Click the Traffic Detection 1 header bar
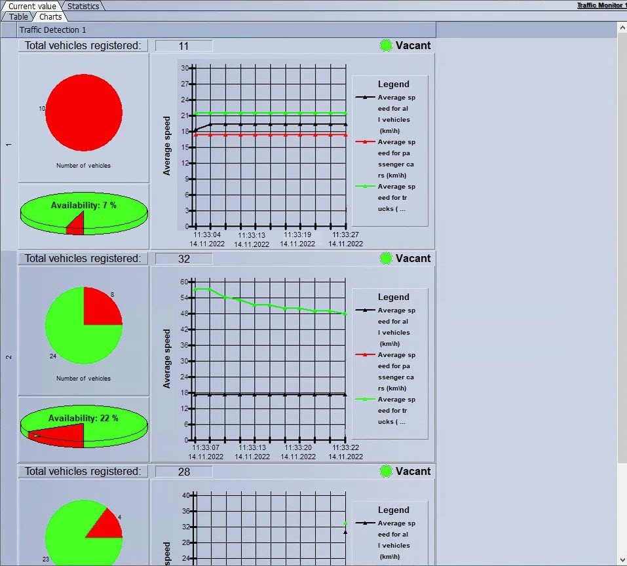Screen dimensions: 627x566 click(227, 30)
